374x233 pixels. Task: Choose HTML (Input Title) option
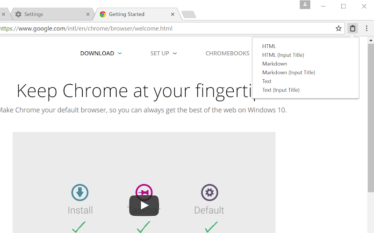[x=283, y=55]
